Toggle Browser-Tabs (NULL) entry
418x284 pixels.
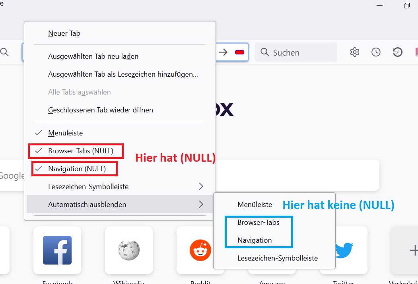pyautogui.click(x=120, y=151)
